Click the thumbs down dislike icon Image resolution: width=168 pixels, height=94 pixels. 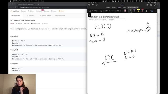(25, 24)
